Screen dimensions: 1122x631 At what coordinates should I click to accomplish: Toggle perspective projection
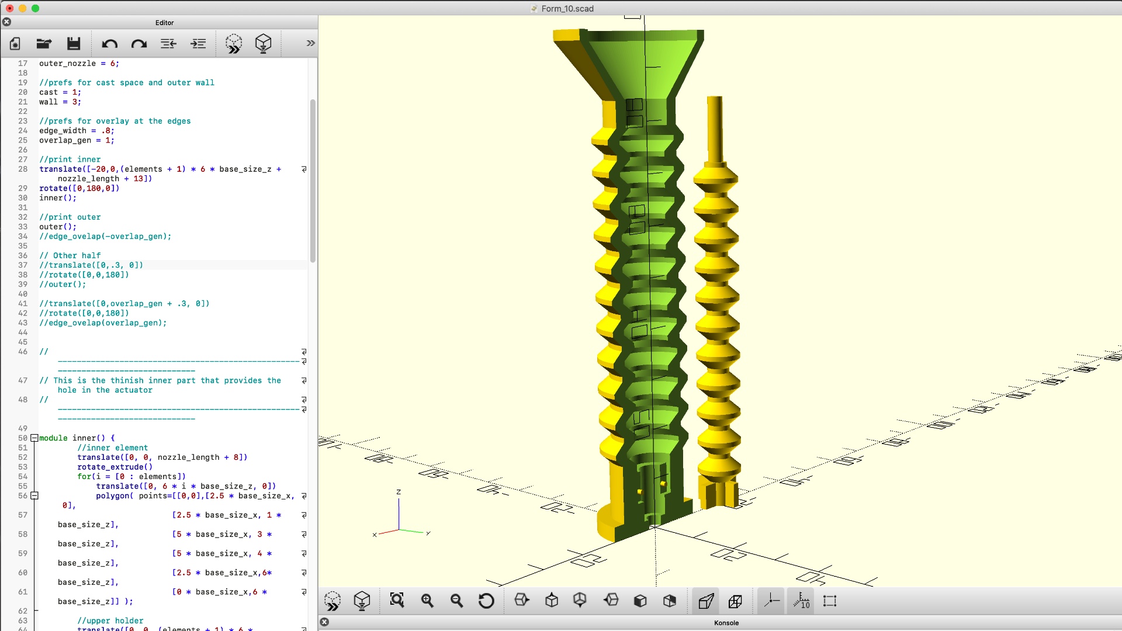pos(706,601)
